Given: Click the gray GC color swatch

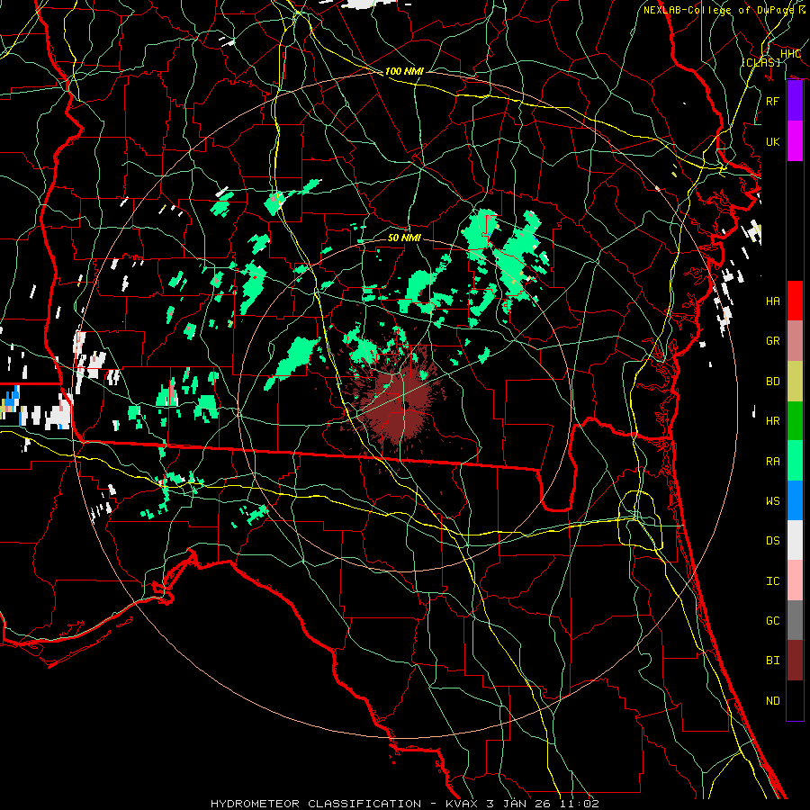Looking at the screenshot, I should (x=795, y=620).
